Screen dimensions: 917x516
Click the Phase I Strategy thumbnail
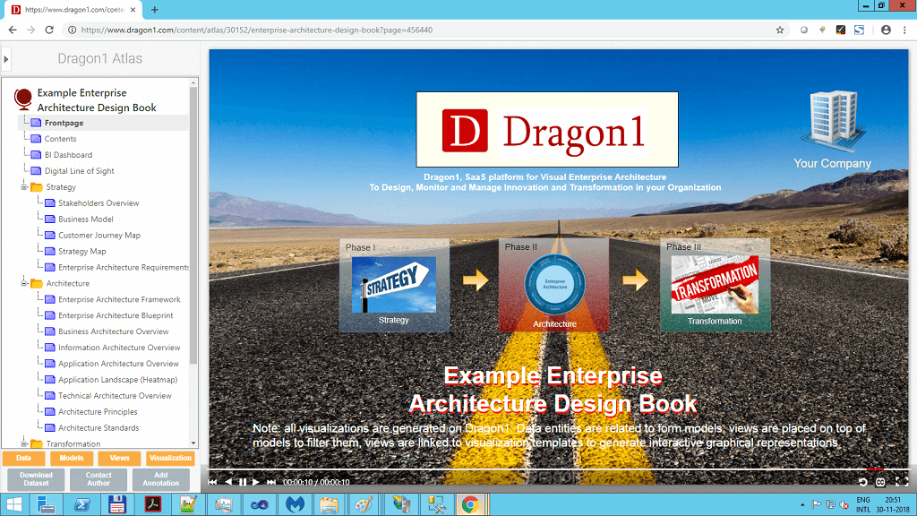click(394, 285)
